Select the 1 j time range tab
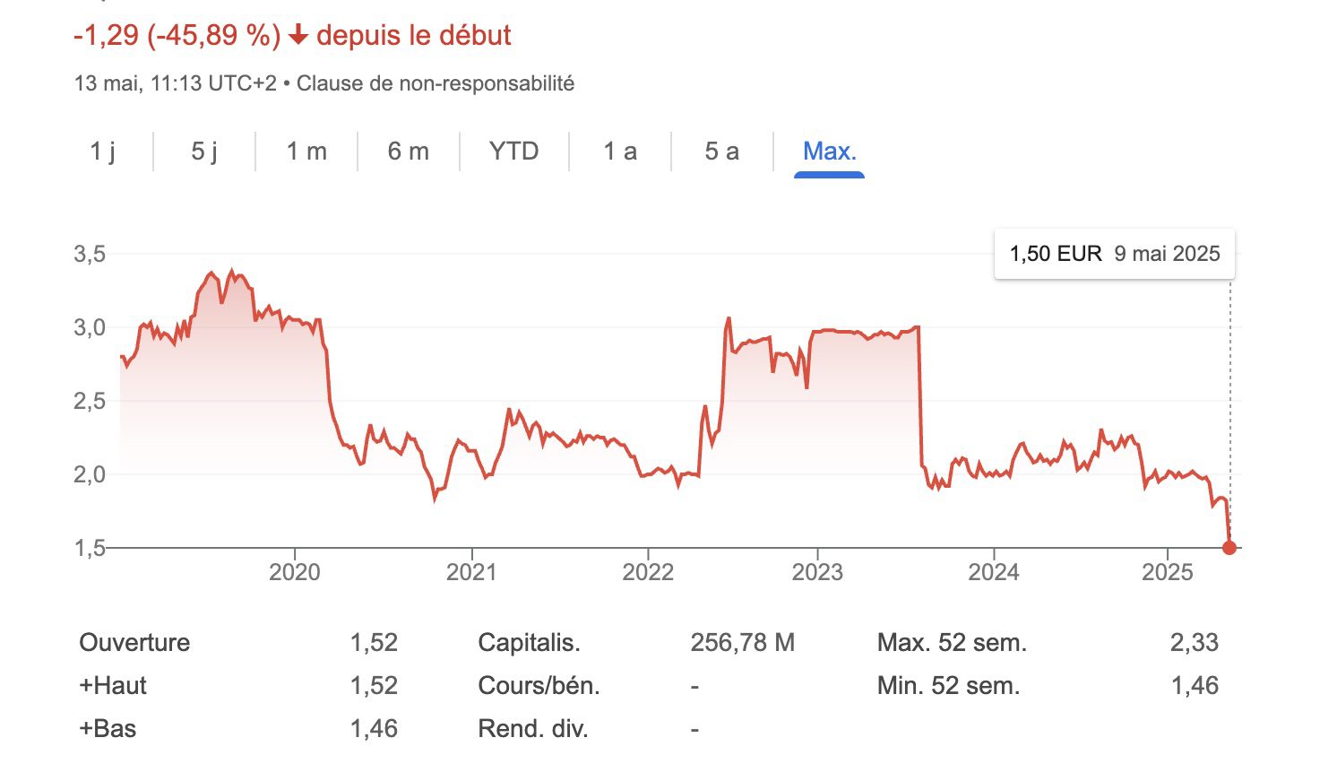The width and height of the screenshot is (1337, 781). coord(103,151)
